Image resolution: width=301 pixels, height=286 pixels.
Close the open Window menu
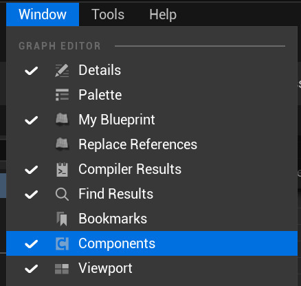click(x=43, y=14)
